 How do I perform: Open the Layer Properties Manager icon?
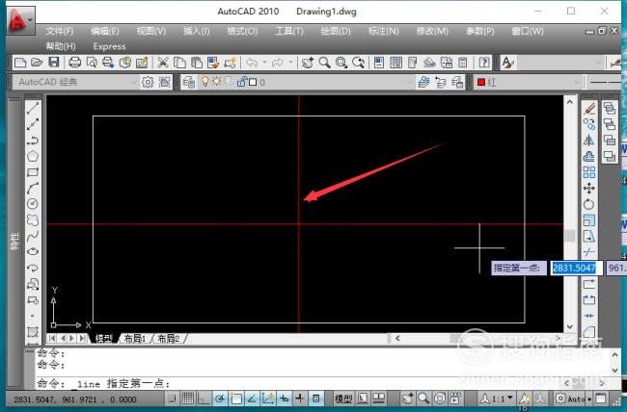(189, 82)
